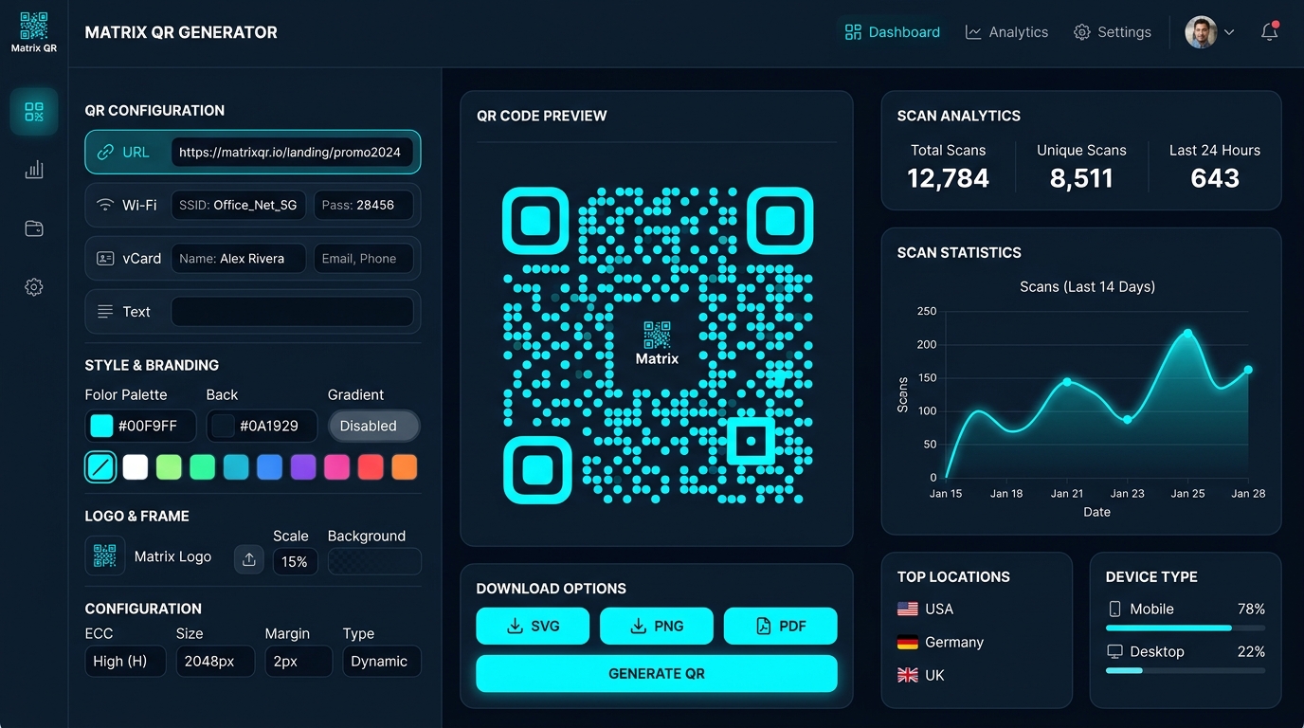Expand the user profile dropdown chevron

coord(1229,32)
